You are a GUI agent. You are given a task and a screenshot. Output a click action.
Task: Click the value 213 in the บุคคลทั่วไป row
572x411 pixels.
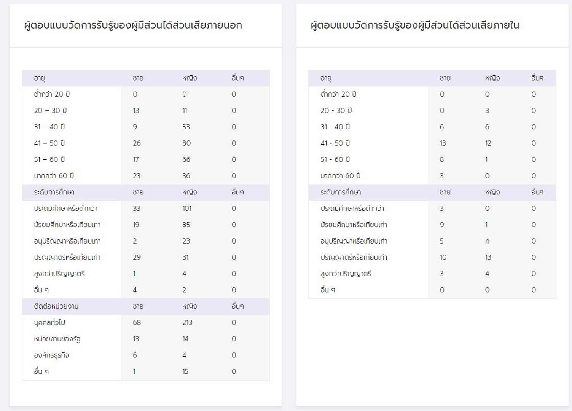point(187,323)
